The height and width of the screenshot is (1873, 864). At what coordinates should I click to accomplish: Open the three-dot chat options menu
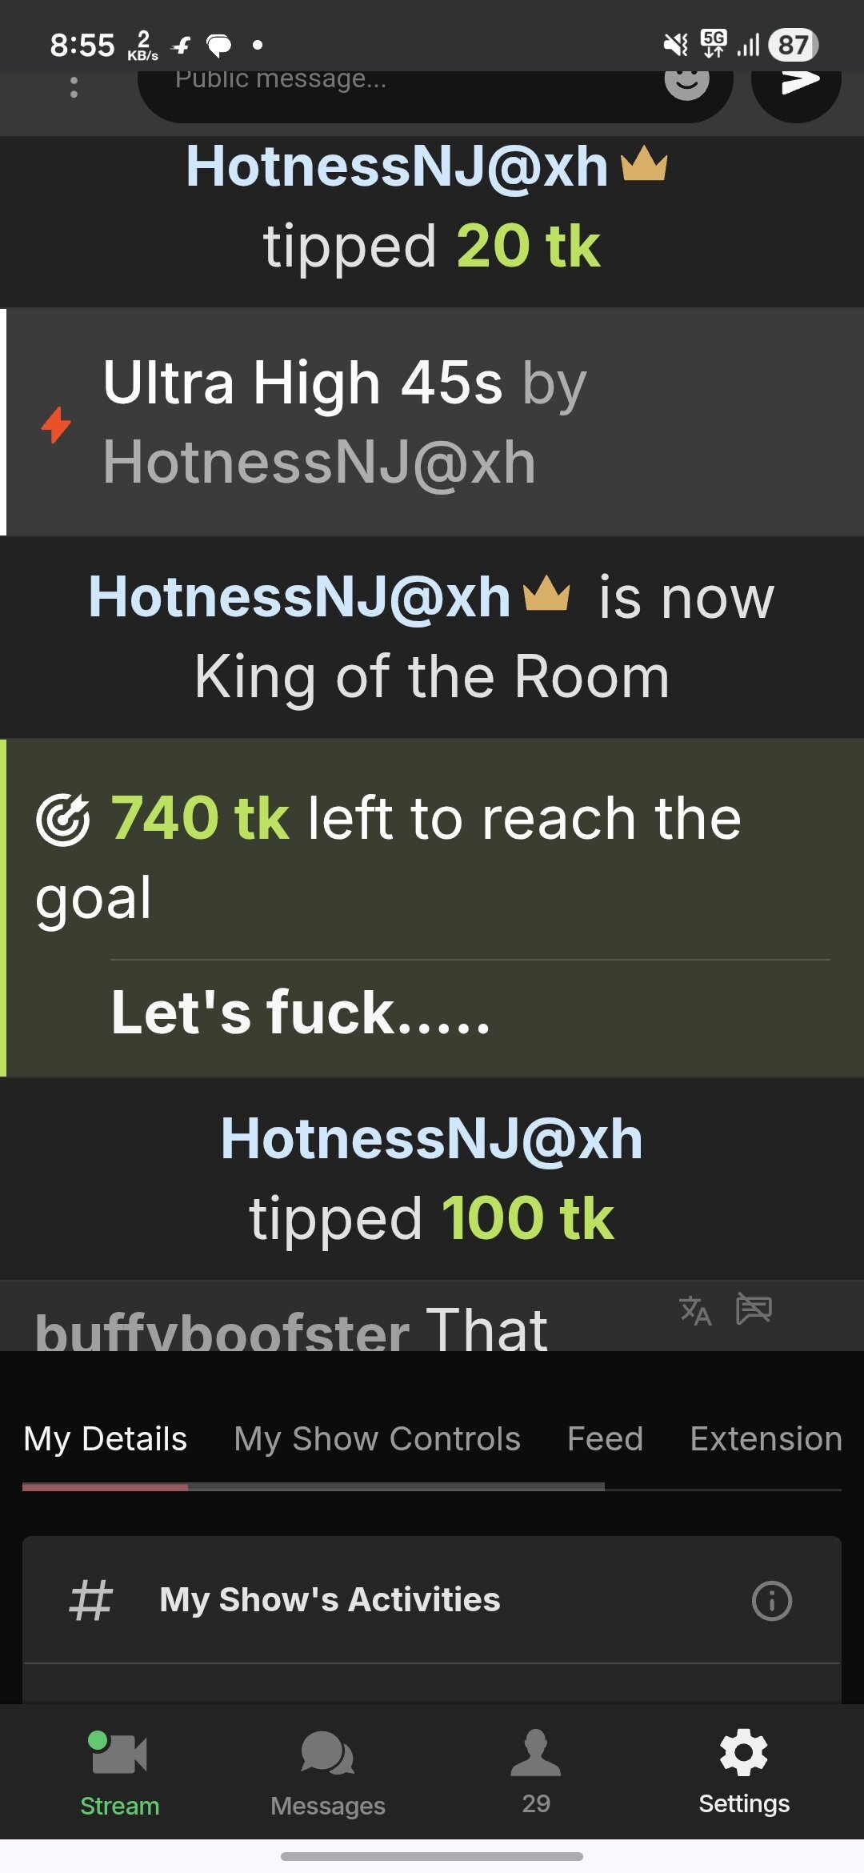click(x=74, y=87)
